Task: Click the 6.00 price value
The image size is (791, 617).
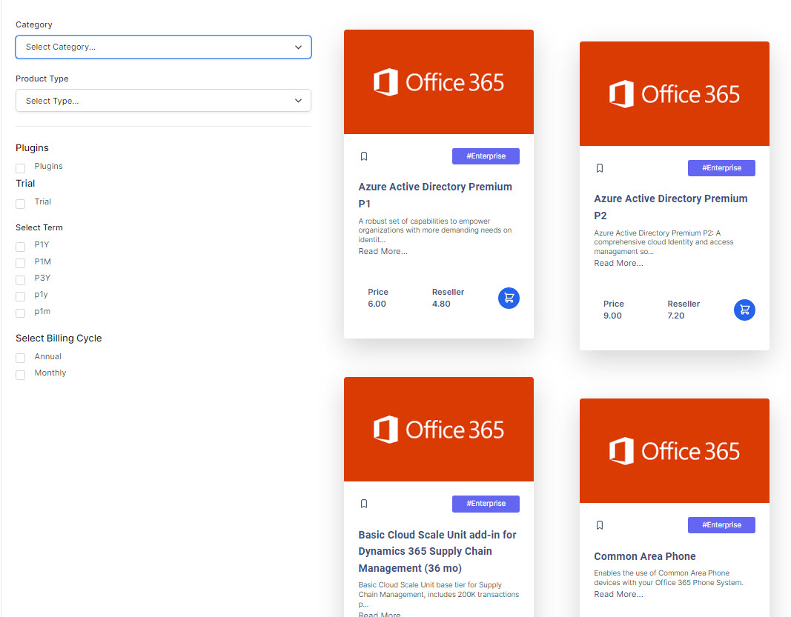Action: (x=377, y=304)
